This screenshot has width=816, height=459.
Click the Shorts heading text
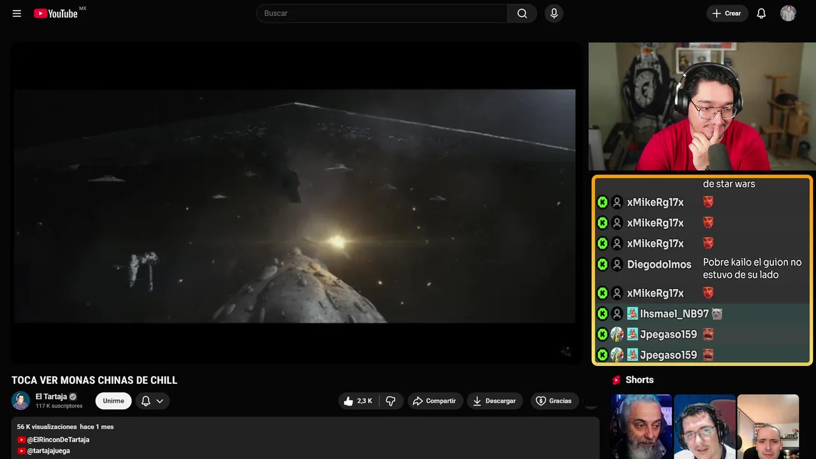click(x=639, y=380)
